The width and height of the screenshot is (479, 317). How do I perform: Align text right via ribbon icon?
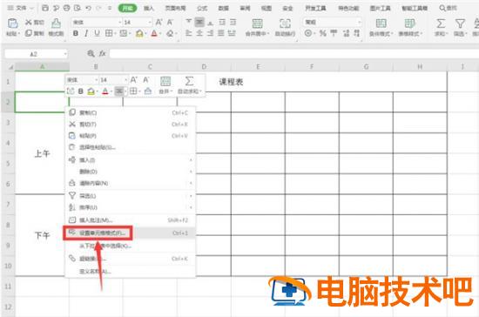pyautogui.click(x=210, y=33)
